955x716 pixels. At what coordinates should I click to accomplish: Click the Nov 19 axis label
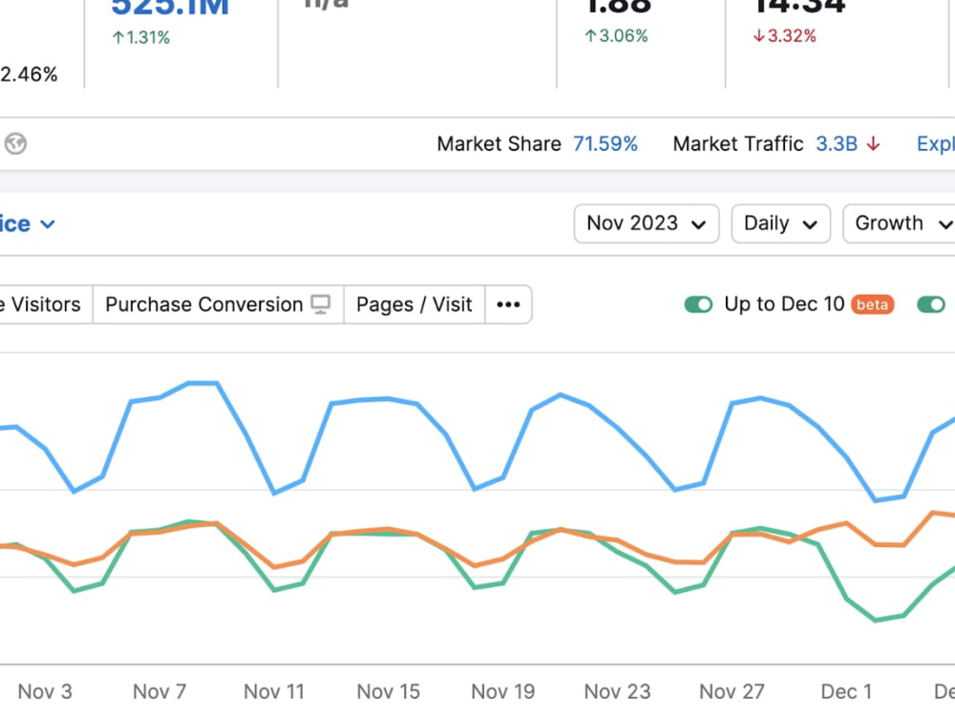point(503,691)
